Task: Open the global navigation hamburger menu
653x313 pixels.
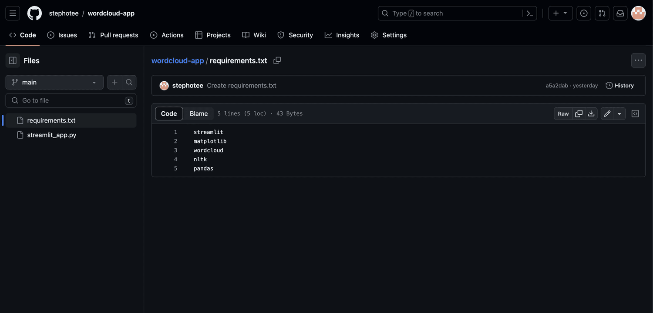Action: pyautogui.click(x=12, y=13)
